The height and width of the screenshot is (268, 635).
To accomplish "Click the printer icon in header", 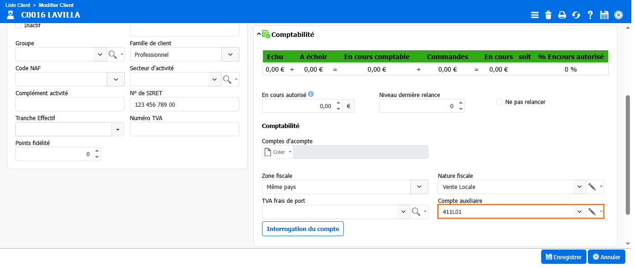I will (562, 15).
